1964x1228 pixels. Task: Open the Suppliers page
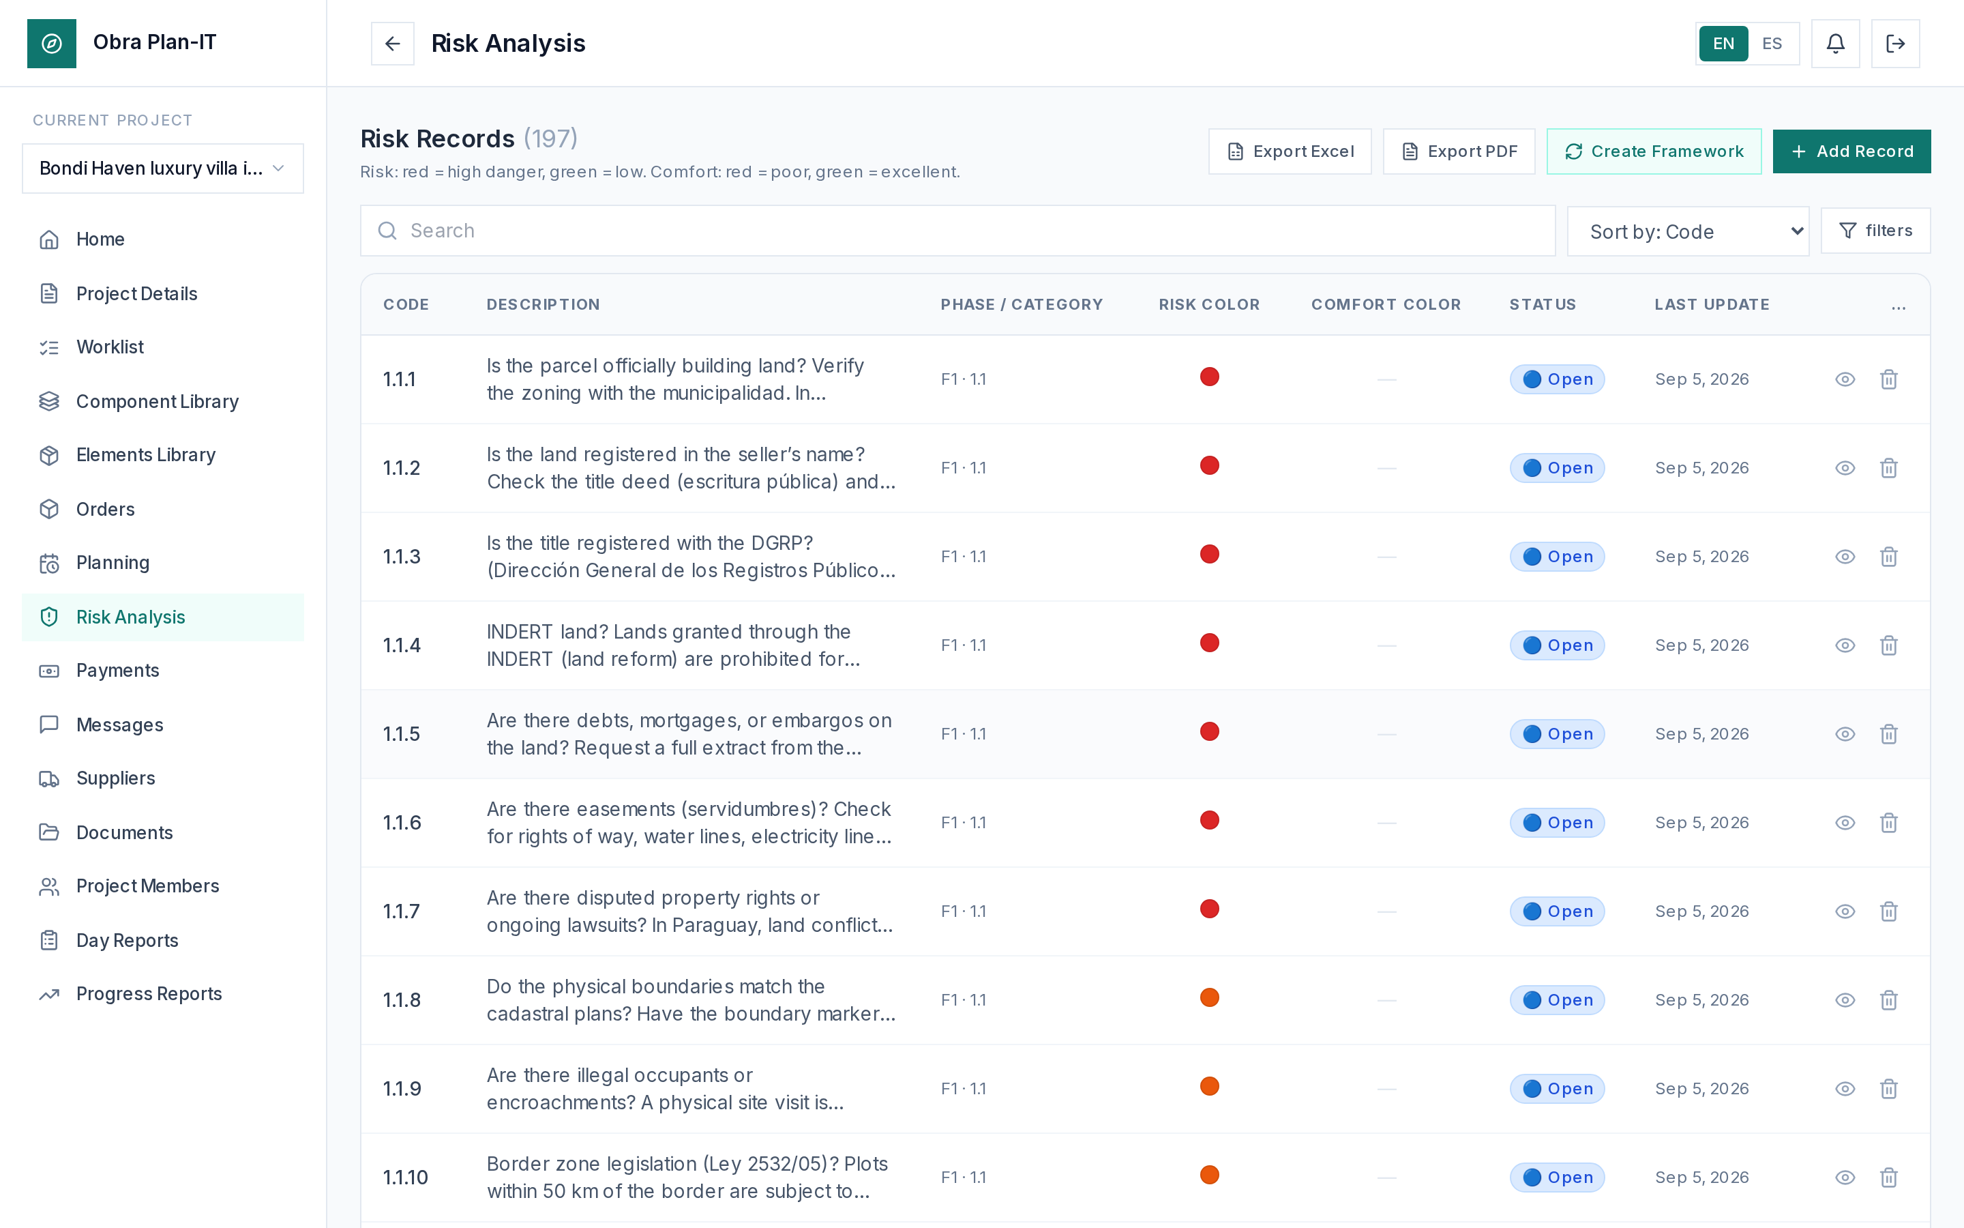[163, 778]
